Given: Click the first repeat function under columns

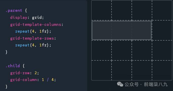Looking at the screenshot, I should pyautogui.click(x=22, y=31).
